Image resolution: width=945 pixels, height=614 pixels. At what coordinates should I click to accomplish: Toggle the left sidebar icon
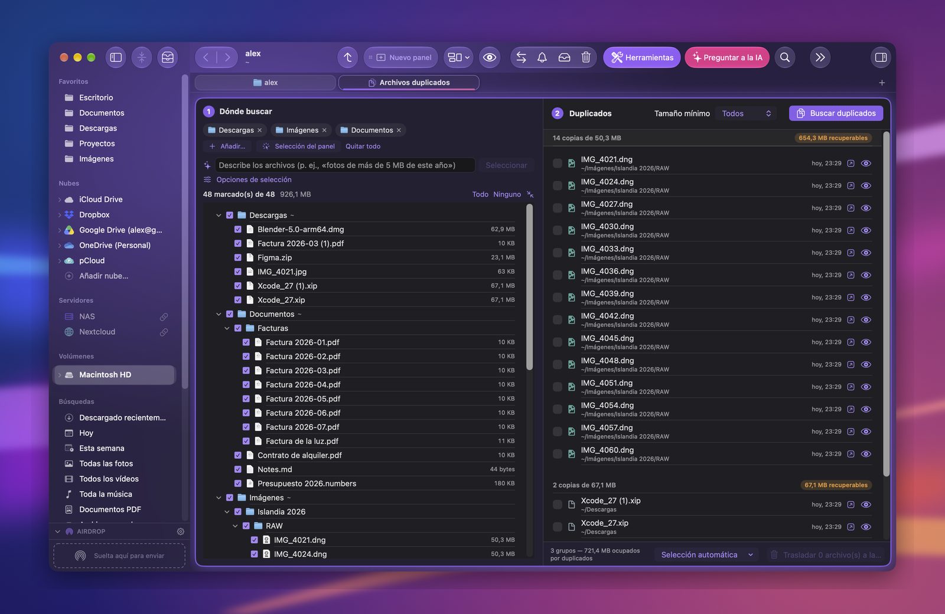tap(116, 57)
